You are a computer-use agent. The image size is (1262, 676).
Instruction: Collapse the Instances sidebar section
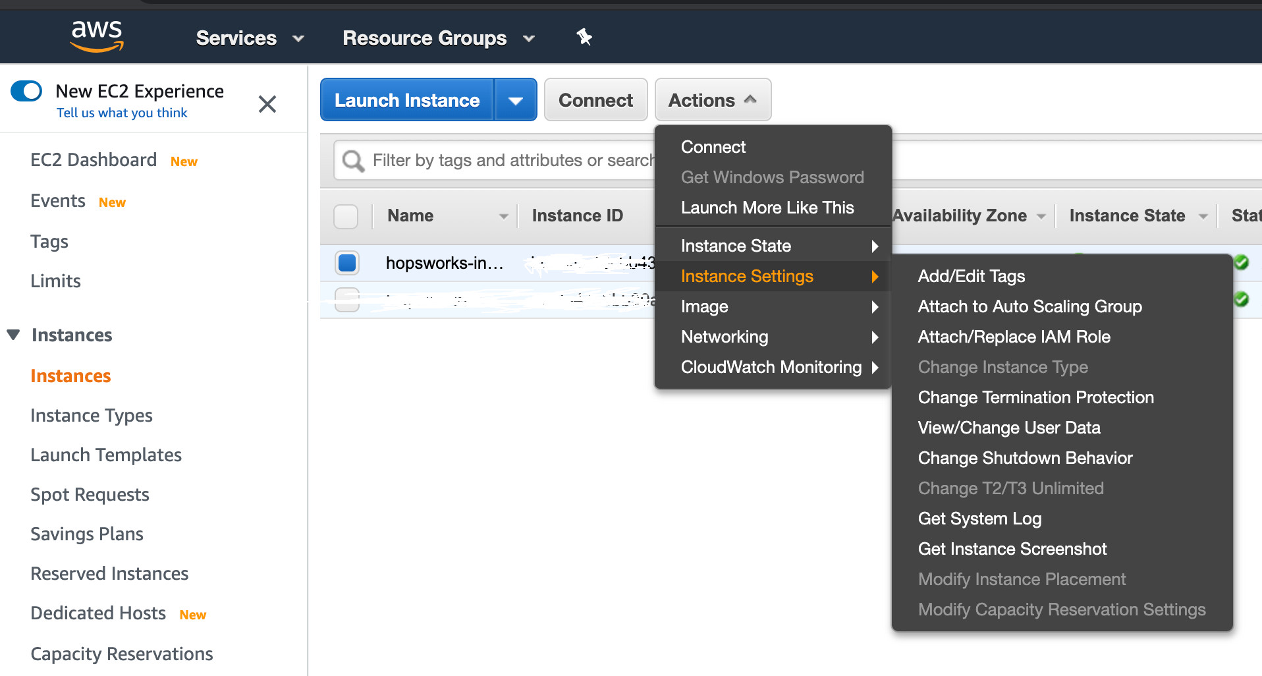pos(13,335)
